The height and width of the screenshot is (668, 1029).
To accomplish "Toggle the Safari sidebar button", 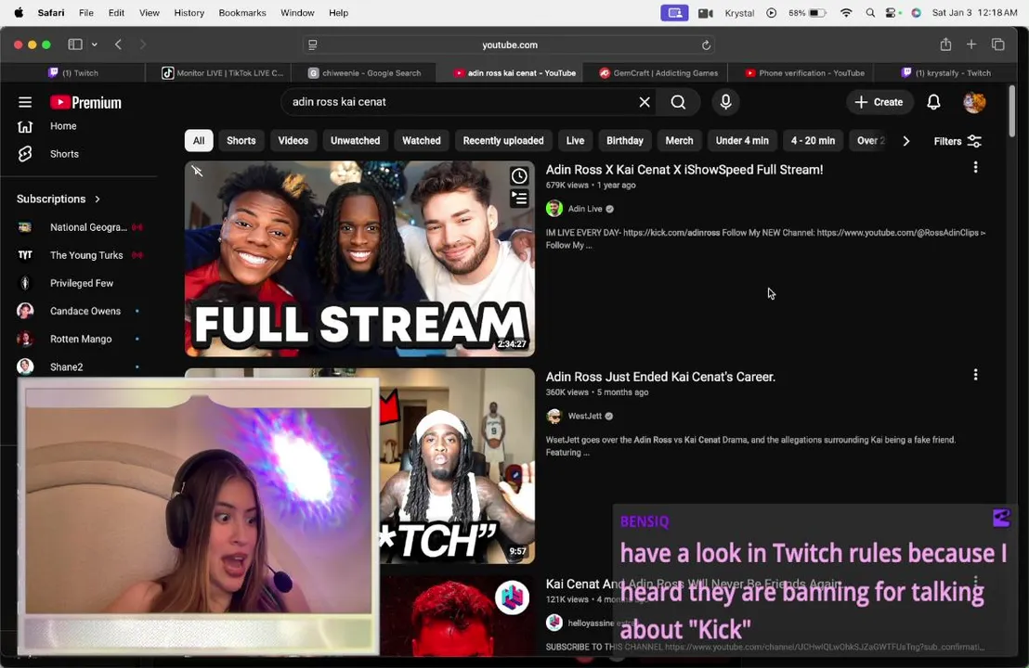I will [75, 45].
